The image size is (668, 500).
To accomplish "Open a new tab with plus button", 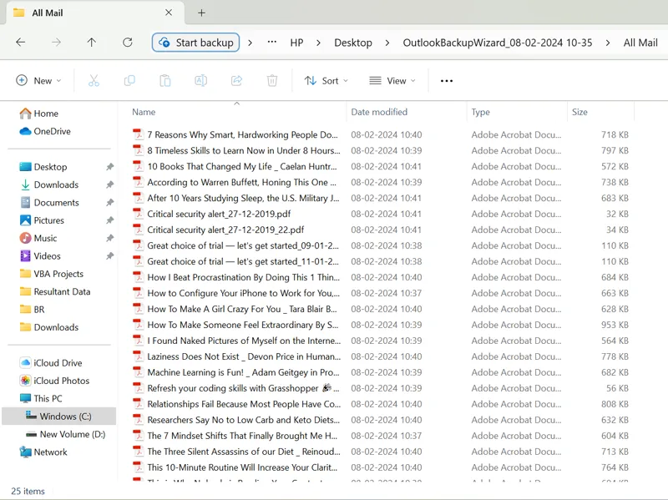I will 201,13.
